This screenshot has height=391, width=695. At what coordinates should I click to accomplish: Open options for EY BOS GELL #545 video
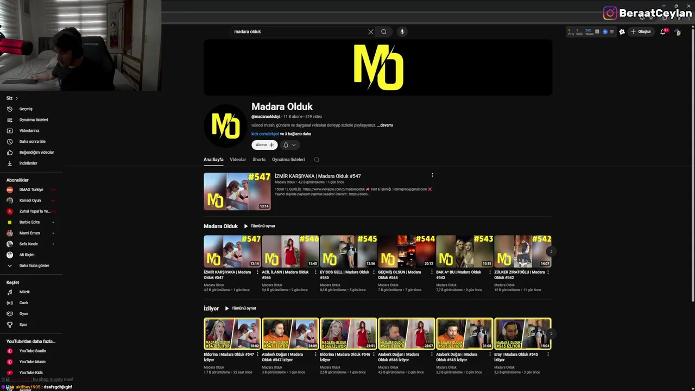[x=374, y=272]
